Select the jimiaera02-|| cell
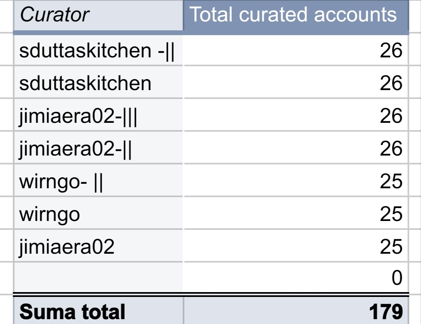Image resolution: width=421 pixels, height=324 pixels. tap(98, 148)
